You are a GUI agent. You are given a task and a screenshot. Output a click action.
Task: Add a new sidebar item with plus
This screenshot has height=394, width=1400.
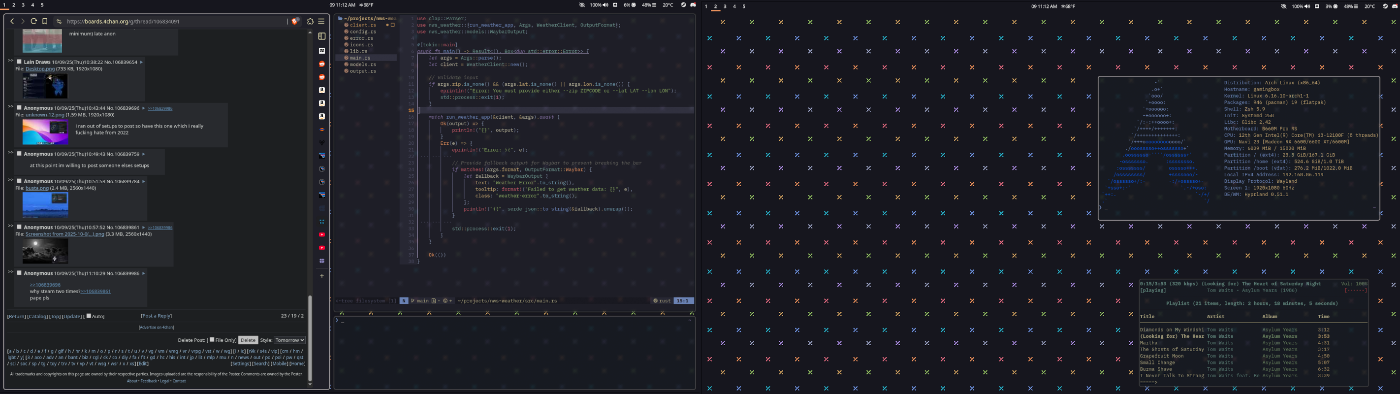(x=322, y=275)
